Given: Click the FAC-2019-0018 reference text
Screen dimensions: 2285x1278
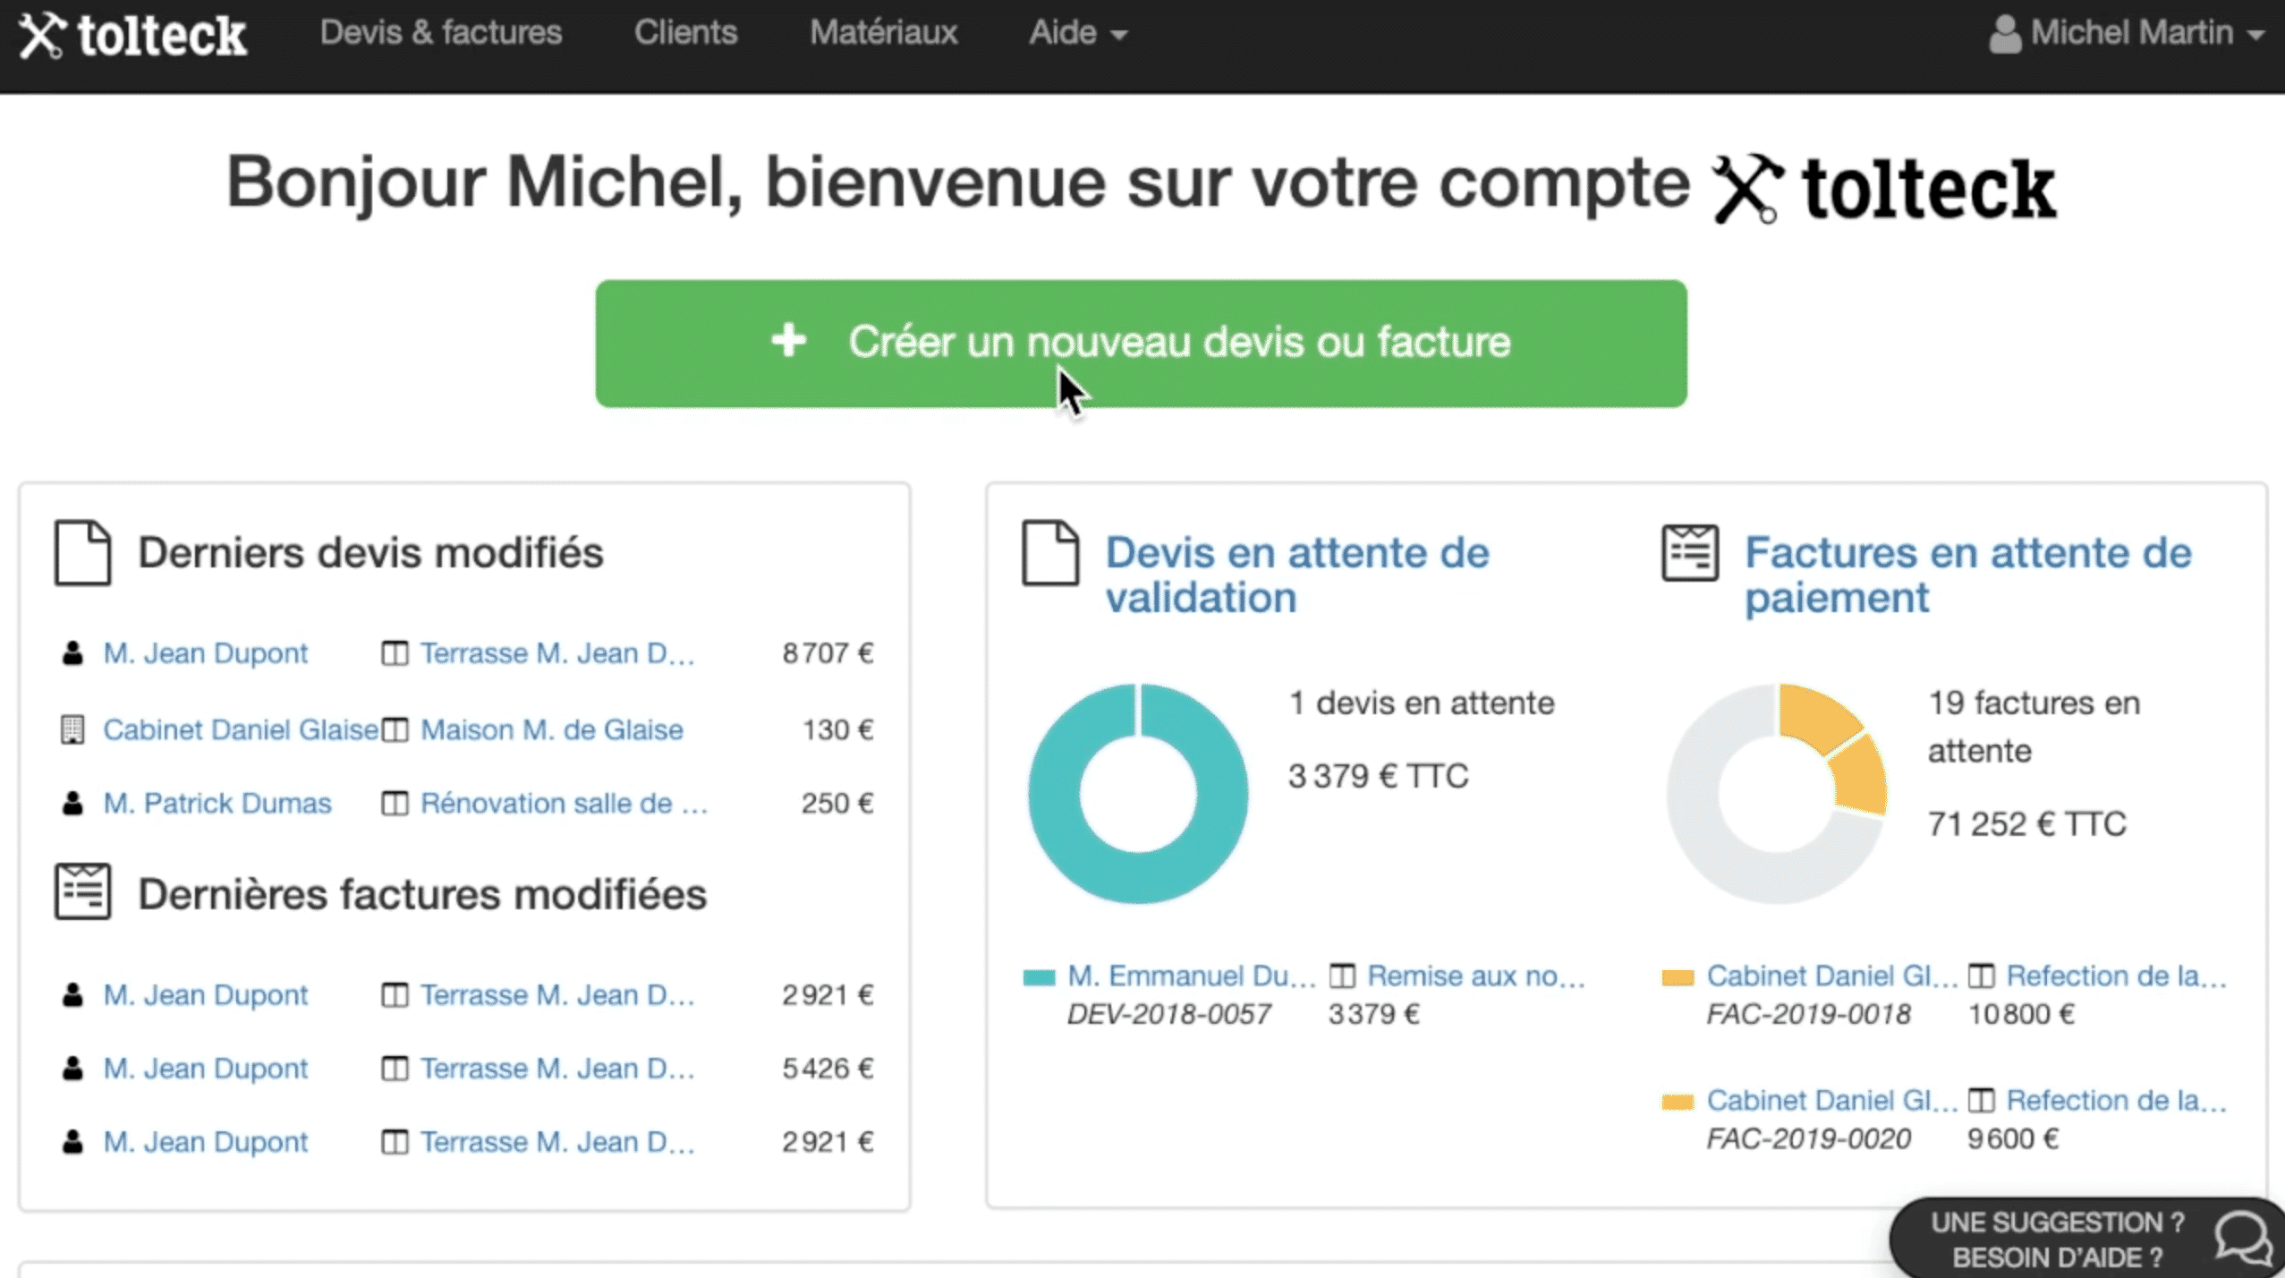Looking at the screenshot, I should pyautogui.click(x=1808, y=1015).
